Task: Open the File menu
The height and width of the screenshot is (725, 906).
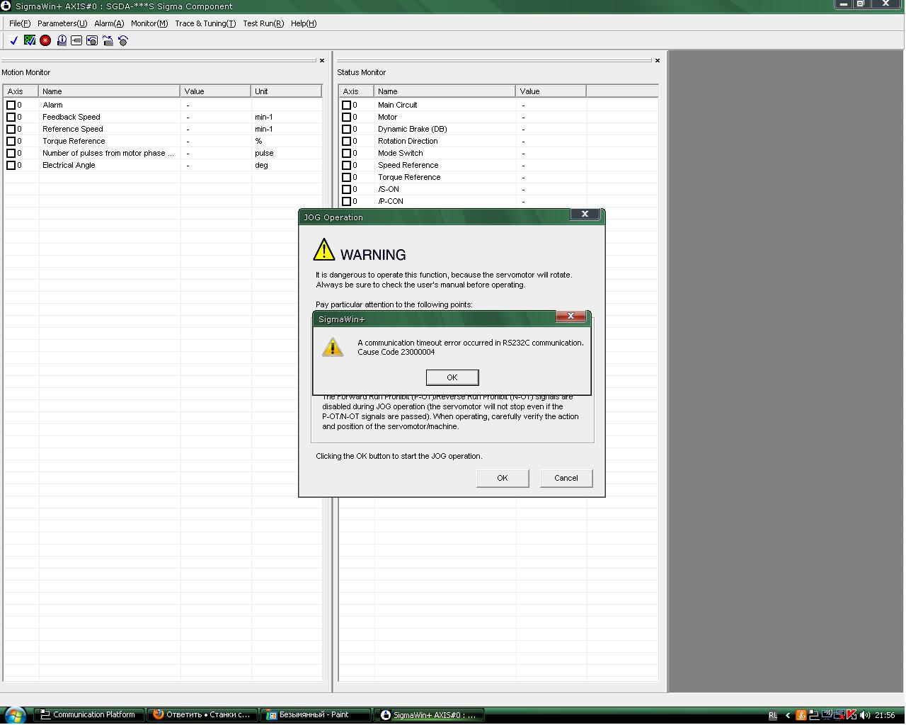Action: 20,23
